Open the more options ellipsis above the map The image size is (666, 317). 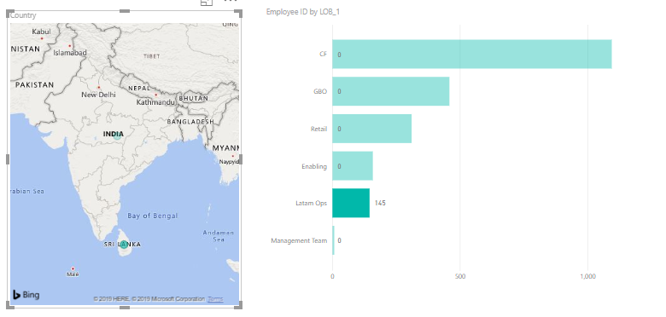click(231, 1)
